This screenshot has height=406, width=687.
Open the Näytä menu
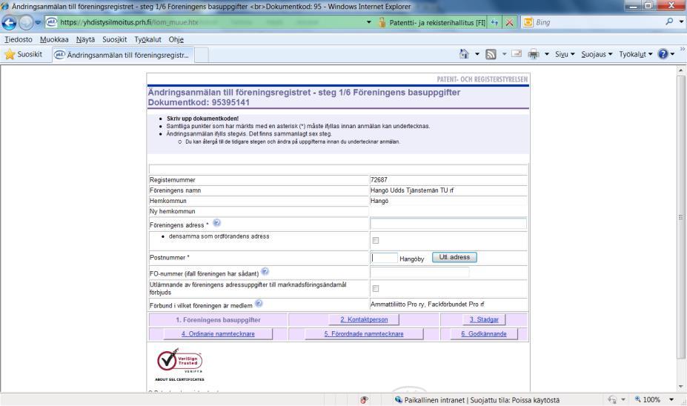point(85,39)
